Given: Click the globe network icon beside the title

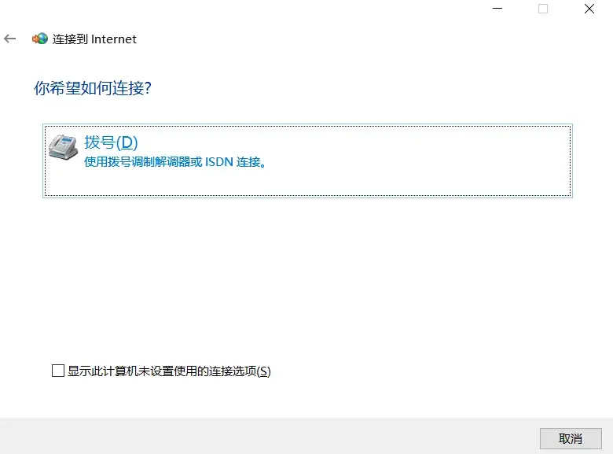Looking at the screenshot, I should point(40,39).
